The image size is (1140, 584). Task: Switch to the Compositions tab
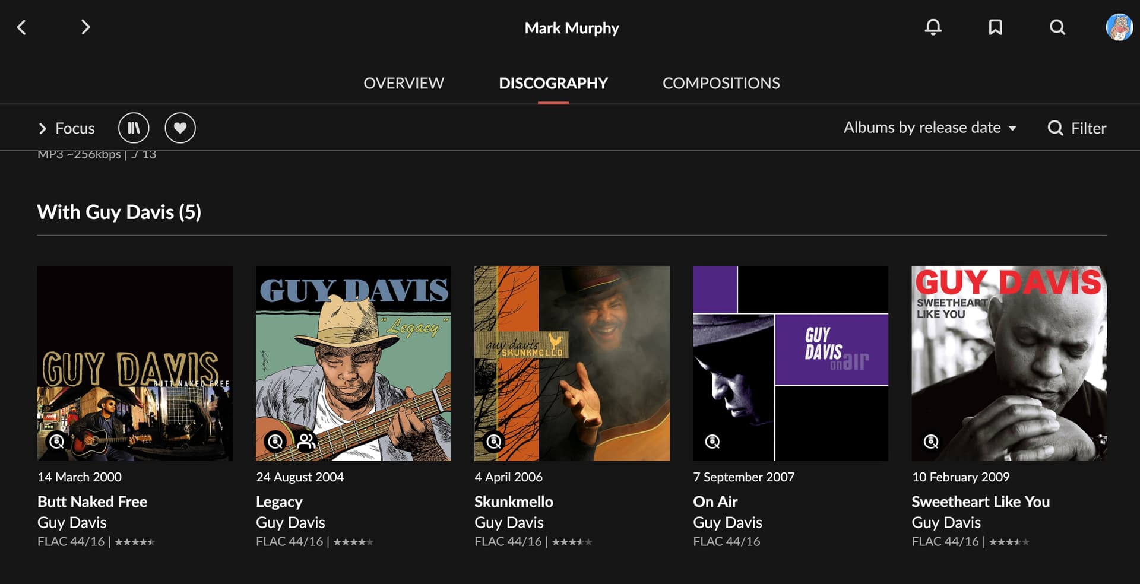pos(721,83)
